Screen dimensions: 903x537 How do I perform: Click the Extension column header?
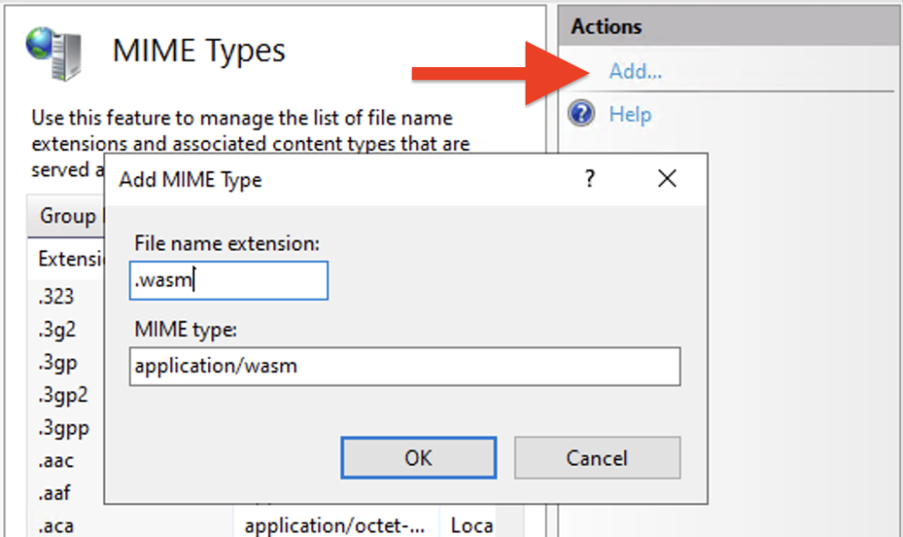71,259
